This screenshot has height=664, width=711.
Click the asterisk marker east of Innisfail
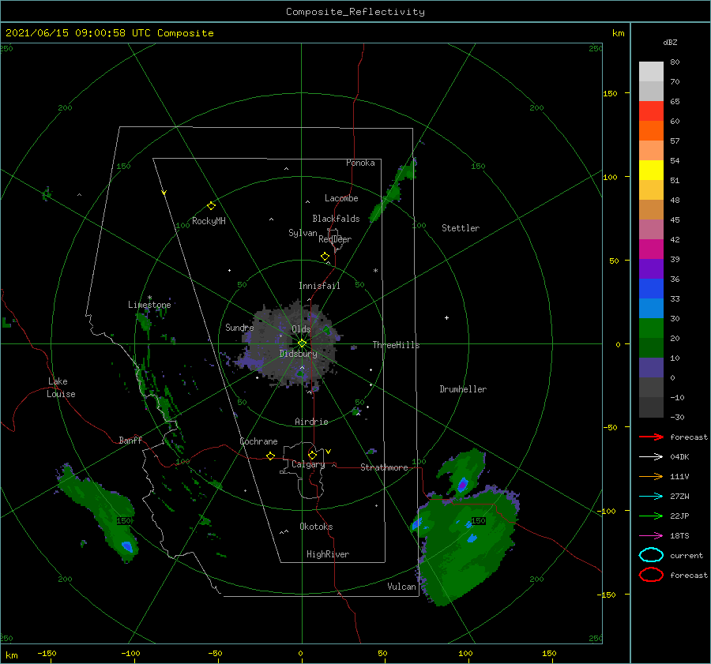point(375,271)
